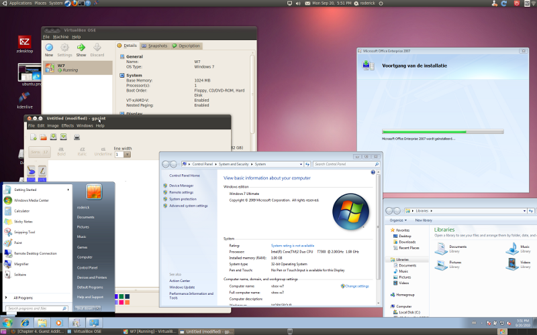Click the new document icon in gpaint
This screenshot has width=537, height=335.
[x=33, y=137]
